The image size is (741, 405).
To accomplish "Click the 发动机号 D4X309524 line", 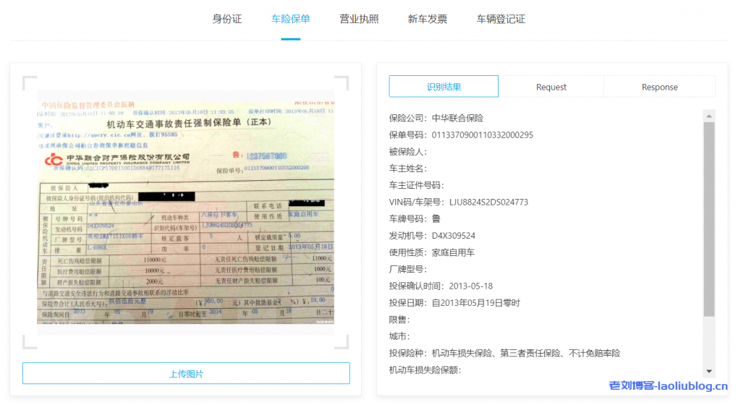I will coord(432,236).
